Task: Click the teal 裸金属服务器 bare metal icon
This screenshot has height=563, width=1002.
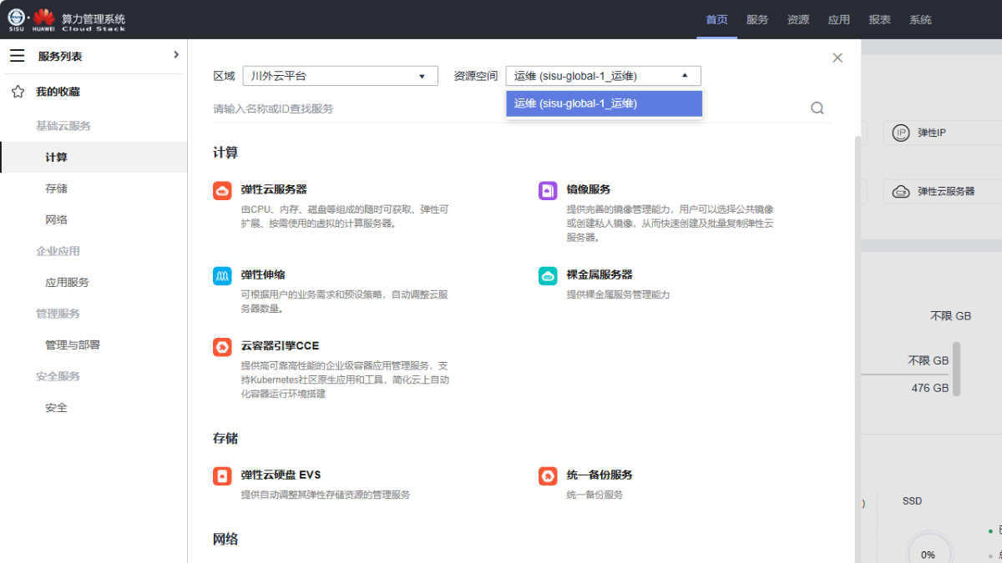Action: click(x=548, y=276)
